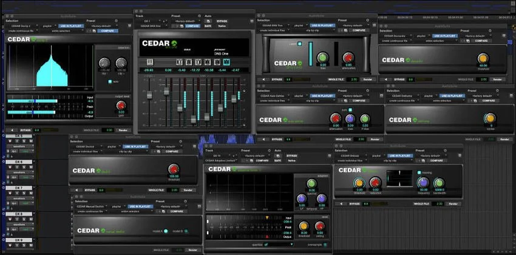Open the CEDAR Declip plug-in selector dropdown

coord(23,25)
